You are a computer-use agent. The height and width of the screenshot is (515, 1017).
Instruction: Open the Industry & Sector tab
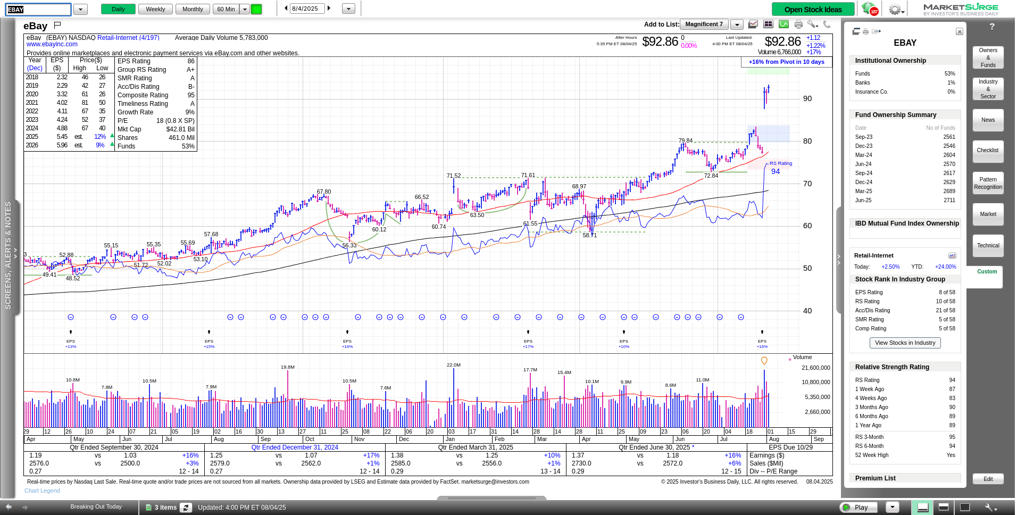[988, 89]
